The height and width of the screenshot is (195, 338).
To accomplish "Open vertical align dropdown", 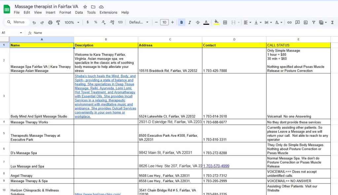I will [258, 22].
